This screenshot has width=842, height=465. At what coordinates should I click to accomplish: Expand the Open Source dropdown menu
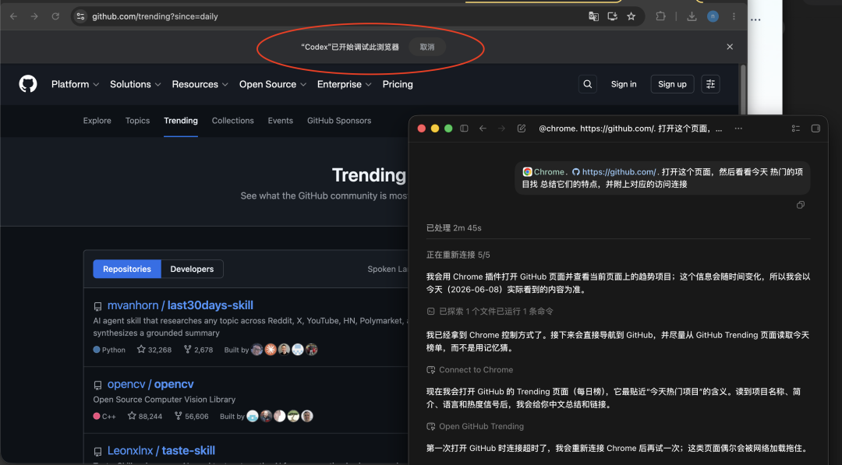pyautogui.click(x=273, y=84)
